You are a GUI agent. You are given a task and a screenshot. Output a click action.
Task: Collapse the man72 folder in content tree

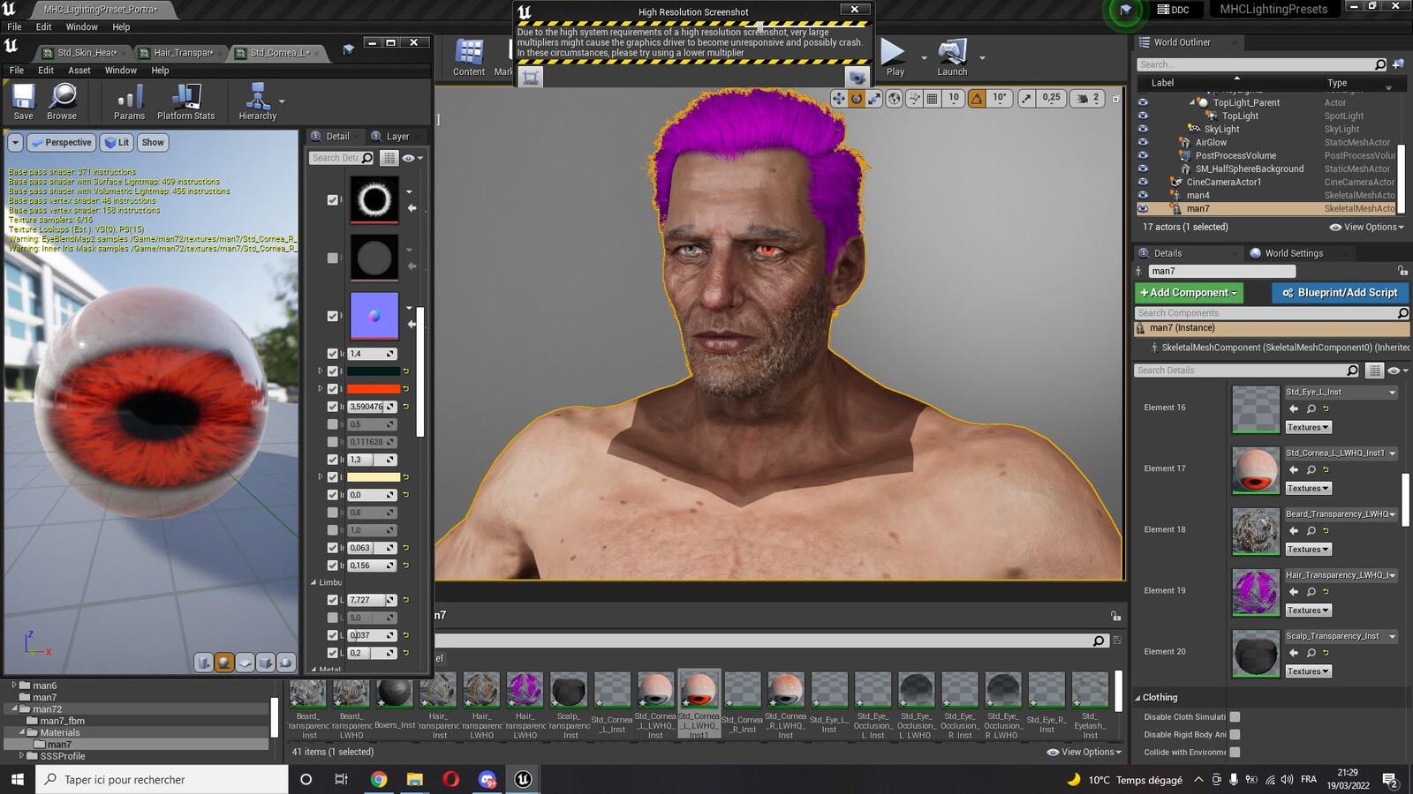(x=15, y=708)
